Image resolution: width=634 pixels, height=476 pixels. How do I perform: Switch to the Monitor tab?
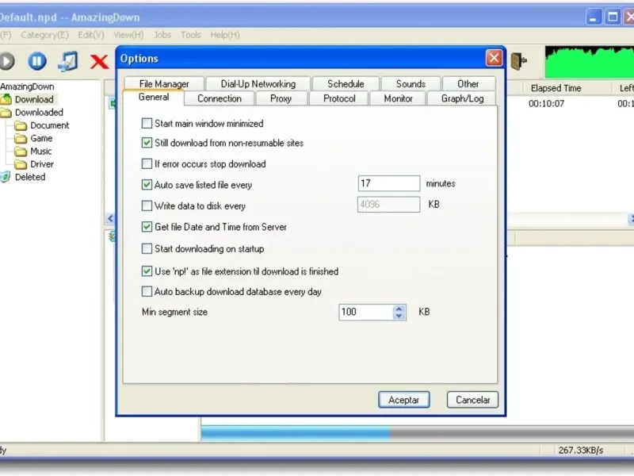point(399,98)
